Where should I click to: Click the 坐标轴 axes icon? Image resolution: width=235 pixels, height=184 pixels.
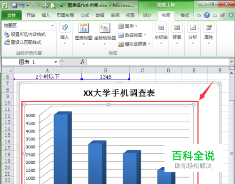coord(161,28)
